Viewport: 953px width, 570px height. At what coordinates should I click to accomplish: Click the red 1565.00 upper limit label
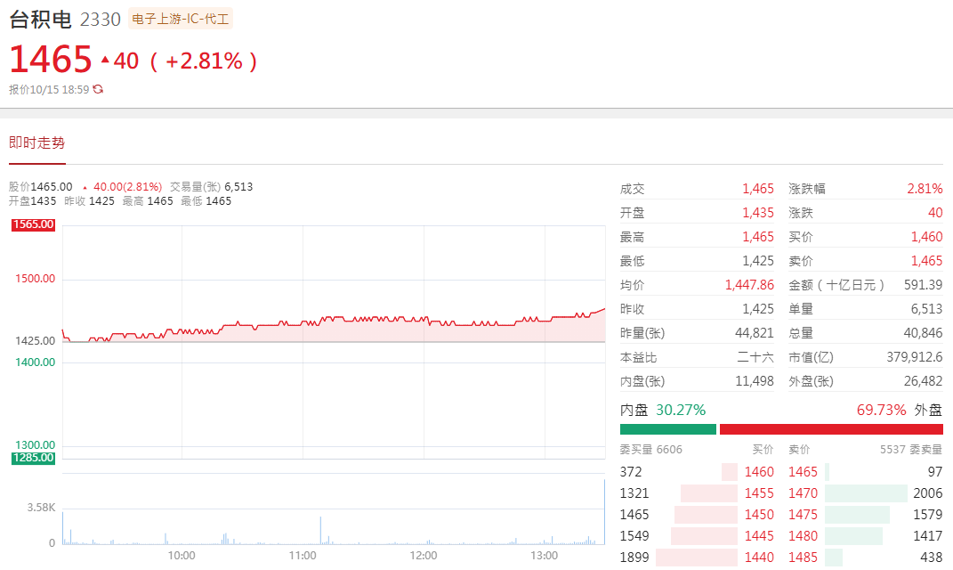[x=33, y=225]
